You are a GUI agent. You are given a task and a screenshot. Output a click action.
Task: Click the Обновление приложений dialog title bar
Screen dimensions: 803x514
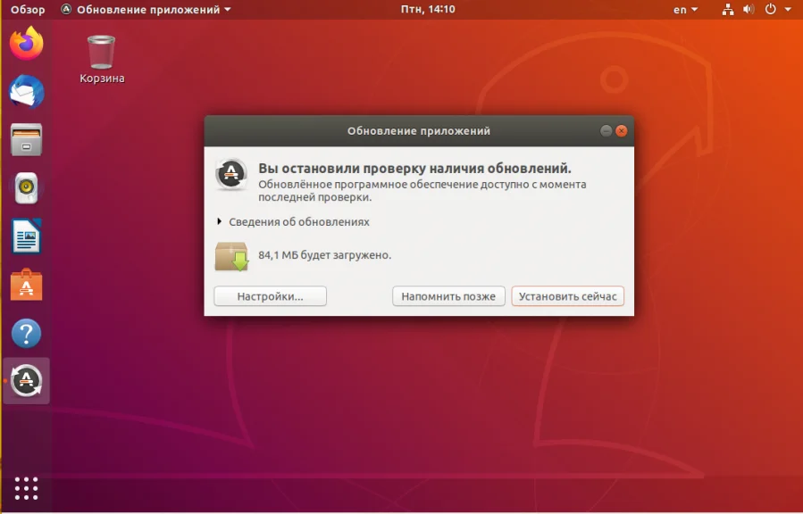[419, 131]
